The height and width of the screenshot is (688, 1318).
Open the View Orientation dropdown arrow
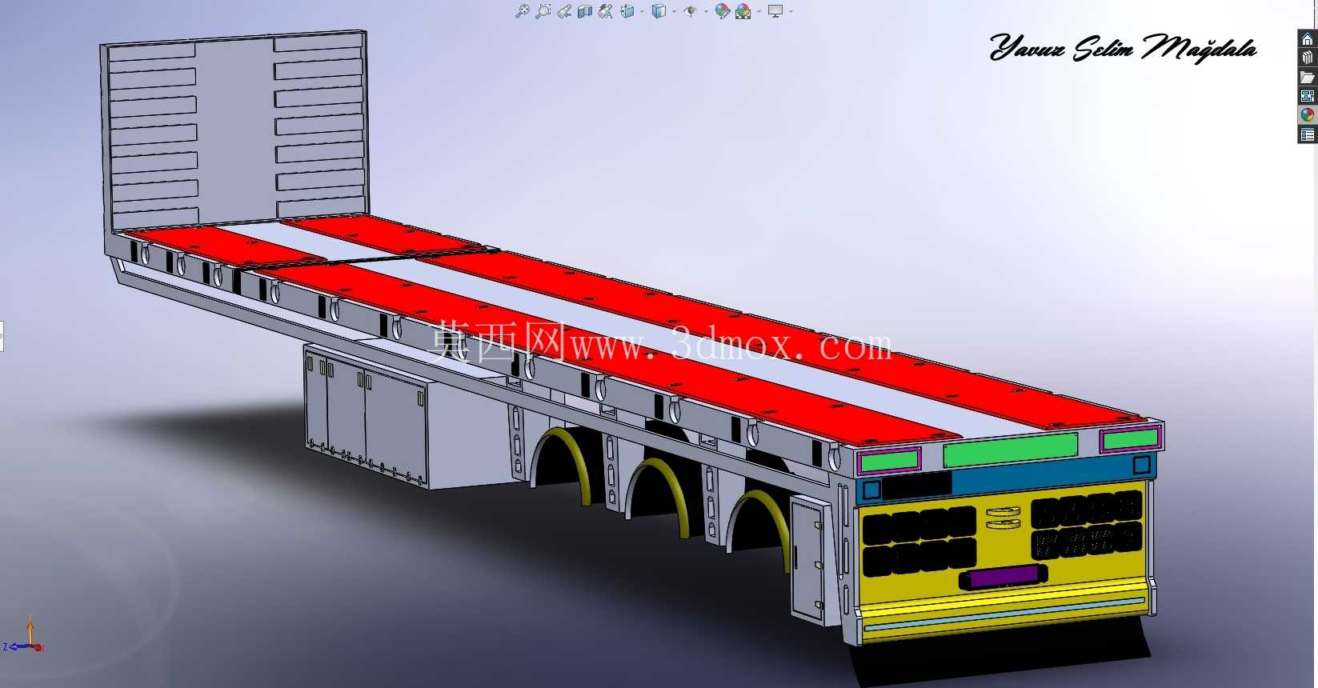642,11
